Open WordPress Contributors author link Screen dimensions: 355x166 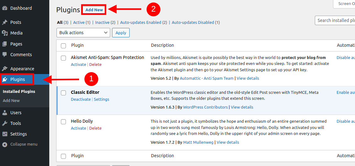coord(205,107)
